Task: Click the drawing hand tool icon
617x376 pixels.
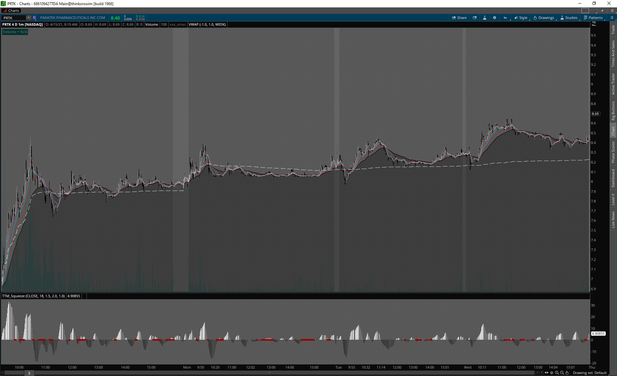Action: click(567, 373)
